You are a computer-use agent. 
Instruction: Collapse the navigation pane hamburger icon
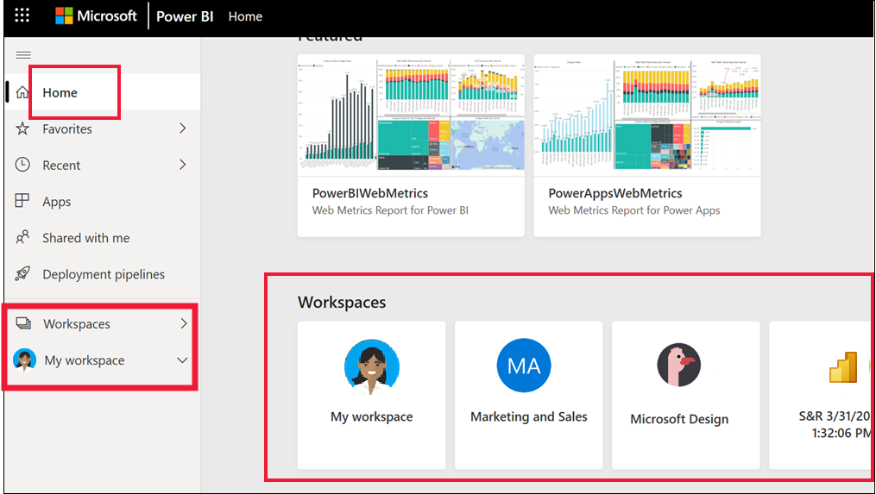[x=23, y=54]
